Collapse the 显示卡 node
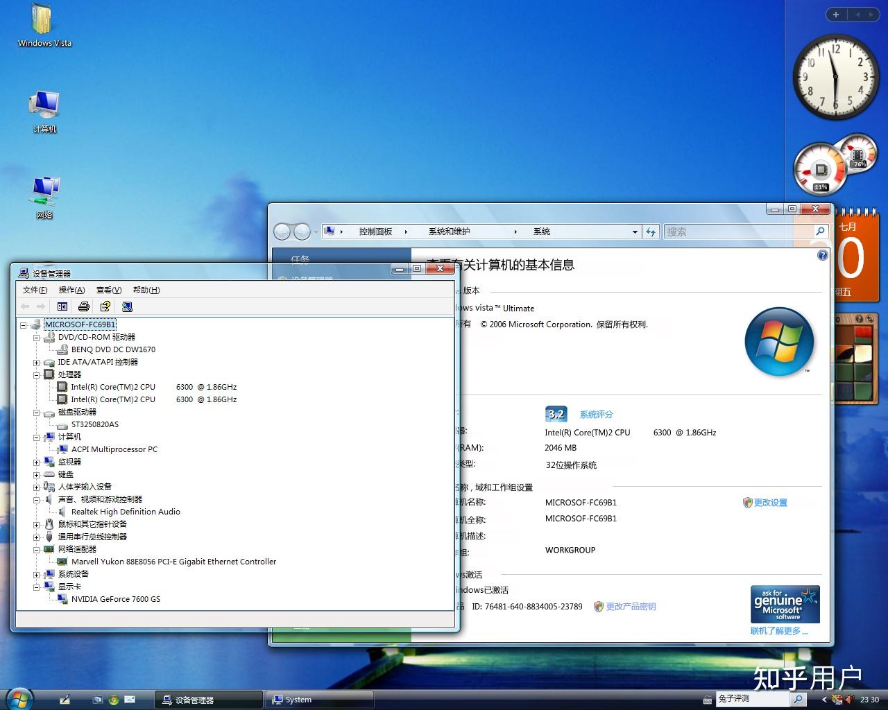The width and height of the screenshot is (888, 710). pos(37,587)
